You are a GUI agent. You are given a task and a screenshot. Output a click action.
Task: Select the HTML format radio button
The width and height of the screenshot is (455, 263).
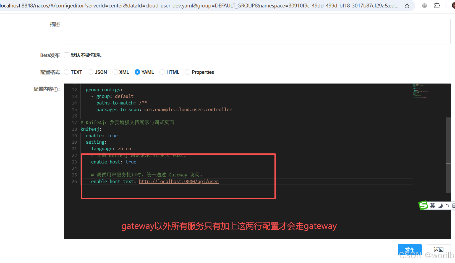pos(162,72)
